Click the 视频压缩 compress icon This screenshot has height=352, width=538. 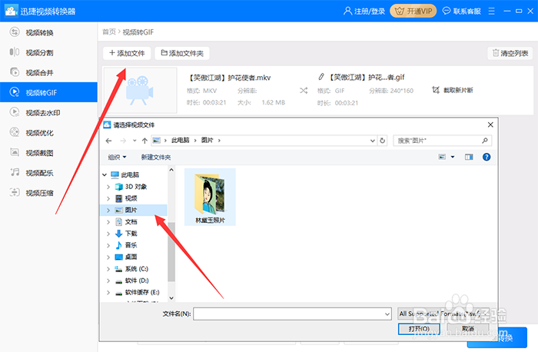(x=15, y=192)
